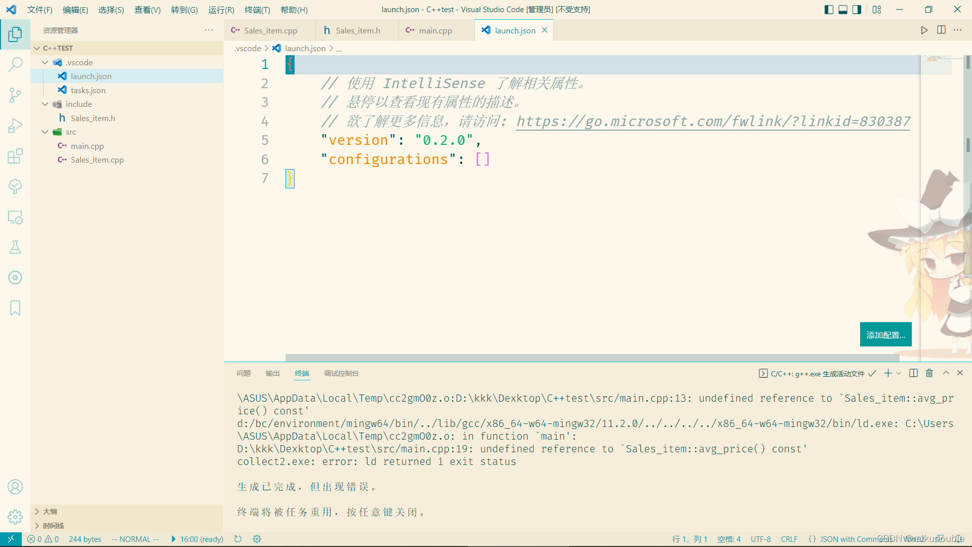The height and width of the screenshot is (547, 972).
Task: Kill terminal with trash icon
Action: (929, 373)
